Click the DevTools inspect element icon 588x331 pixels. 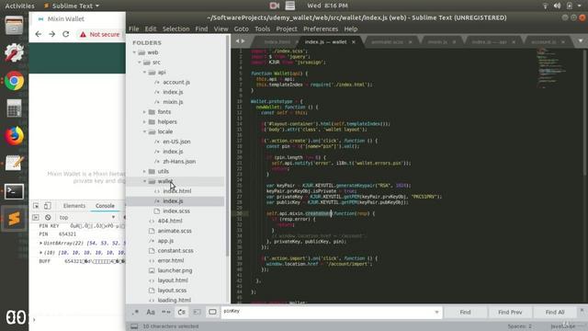[x=36, y=206]
